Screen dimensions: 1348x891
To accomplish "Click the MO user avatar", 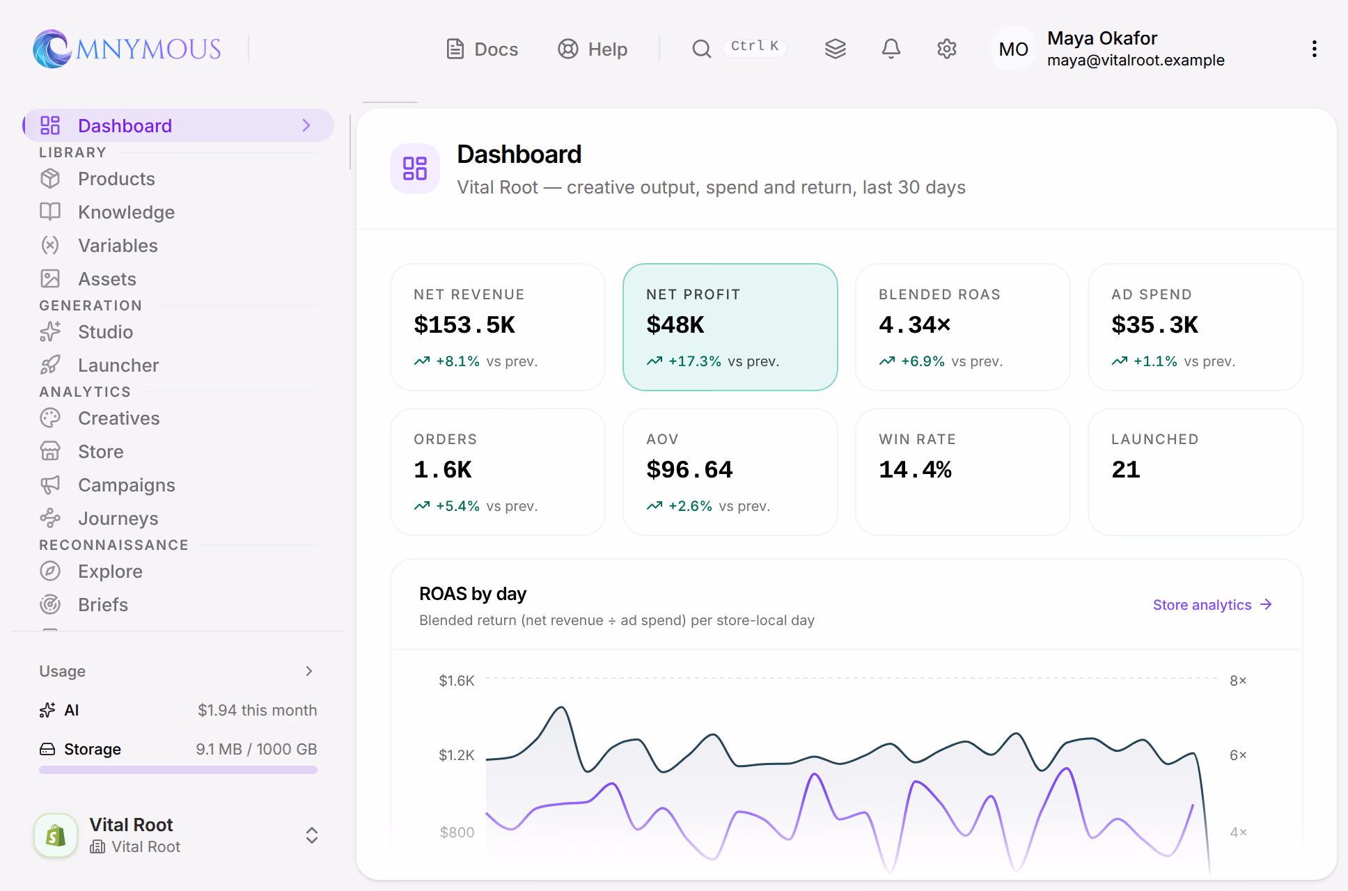I will click(1013, 49).
